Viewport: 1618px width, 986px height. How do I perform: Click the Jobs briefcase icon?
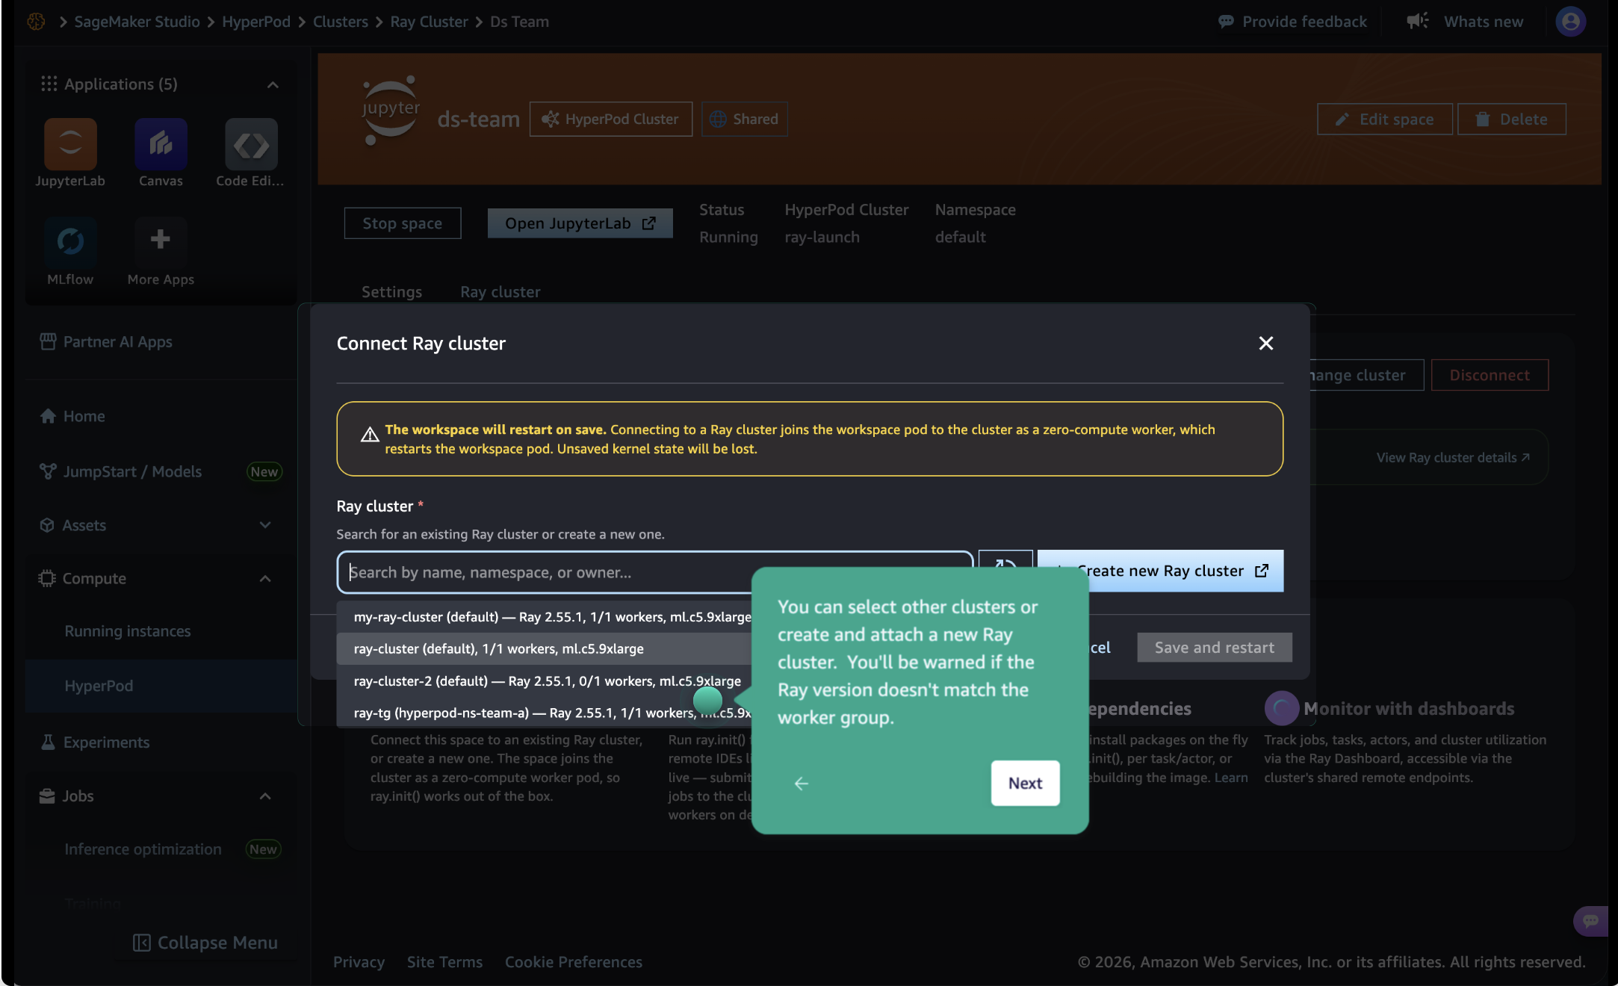coord(47,796)
